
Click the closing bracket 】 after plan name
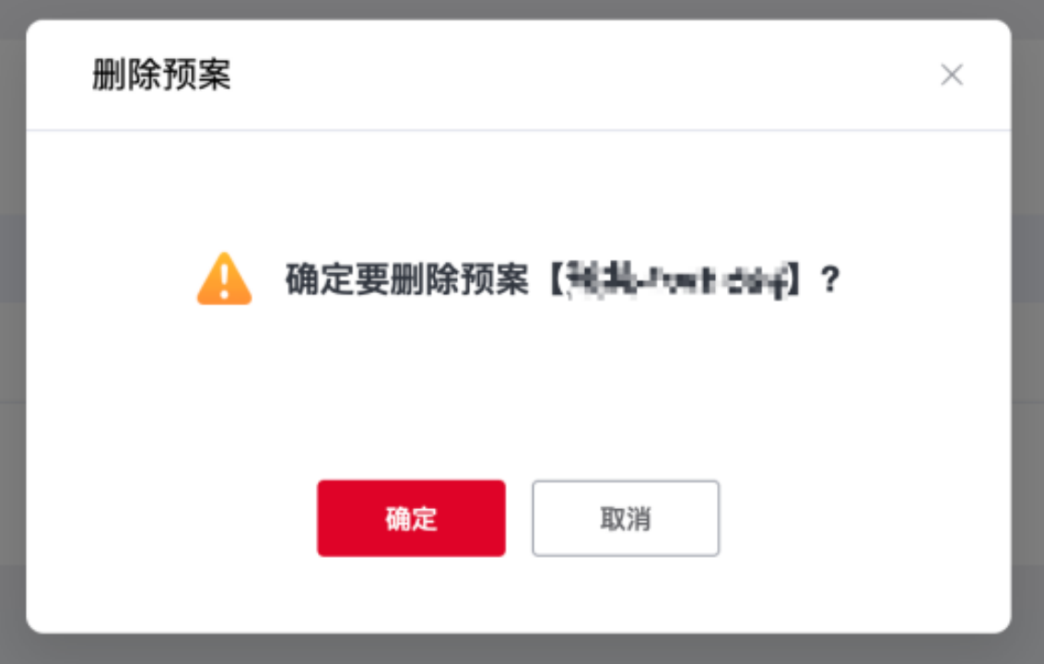[x=795, y=279]
